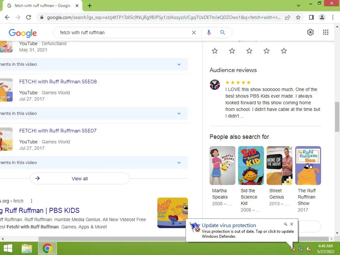Click the View all videos button
The width and height of the screenshot is (340, 255).
point(80,178)
